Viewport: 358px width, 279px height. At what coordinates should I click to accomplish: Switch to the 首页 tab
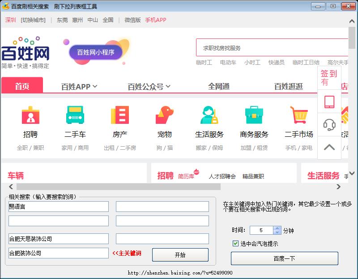[22, 85]
